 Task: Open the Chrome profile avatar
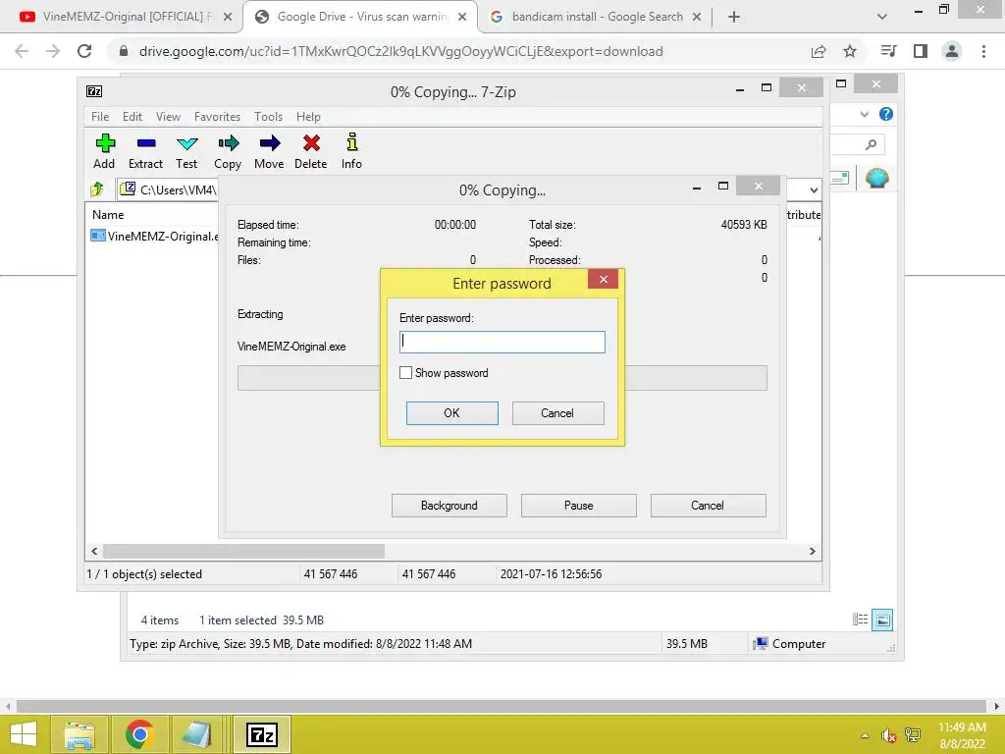pyautogui.click(x=952, y=51)
